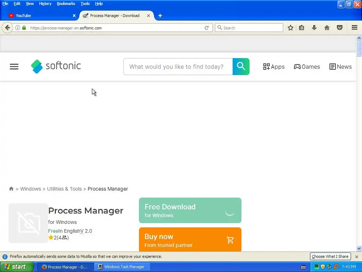362x272 pixels.
Task: Click page scrollbar up arrow
Action: (359, 38)
